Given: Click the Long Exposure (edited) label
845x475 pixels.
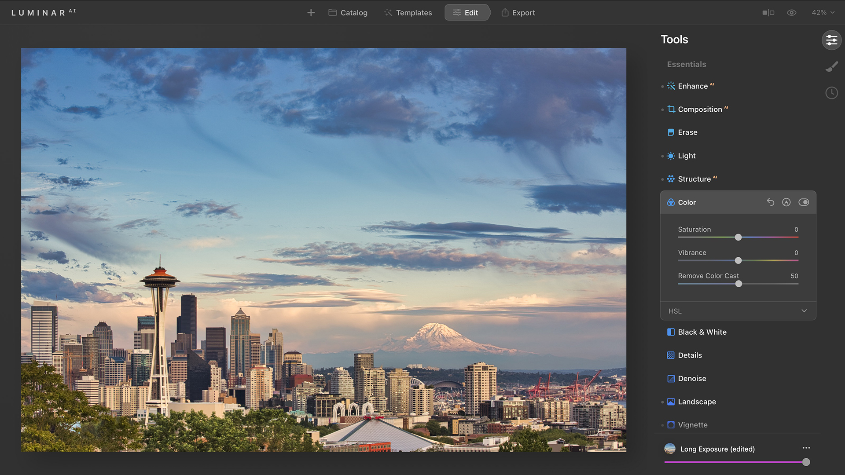Looking at the screenshot, I should point(717,449).
